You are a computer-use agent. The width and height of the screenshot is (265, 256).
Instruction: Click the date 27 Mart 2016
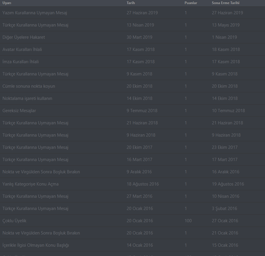(x=139, y=196)
